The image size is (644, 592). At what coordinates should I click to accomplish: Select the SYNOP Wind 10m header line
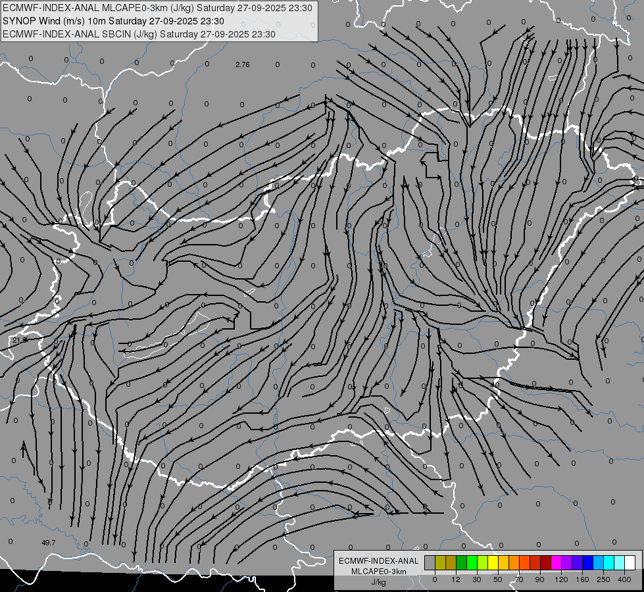[x=114, y=21]
